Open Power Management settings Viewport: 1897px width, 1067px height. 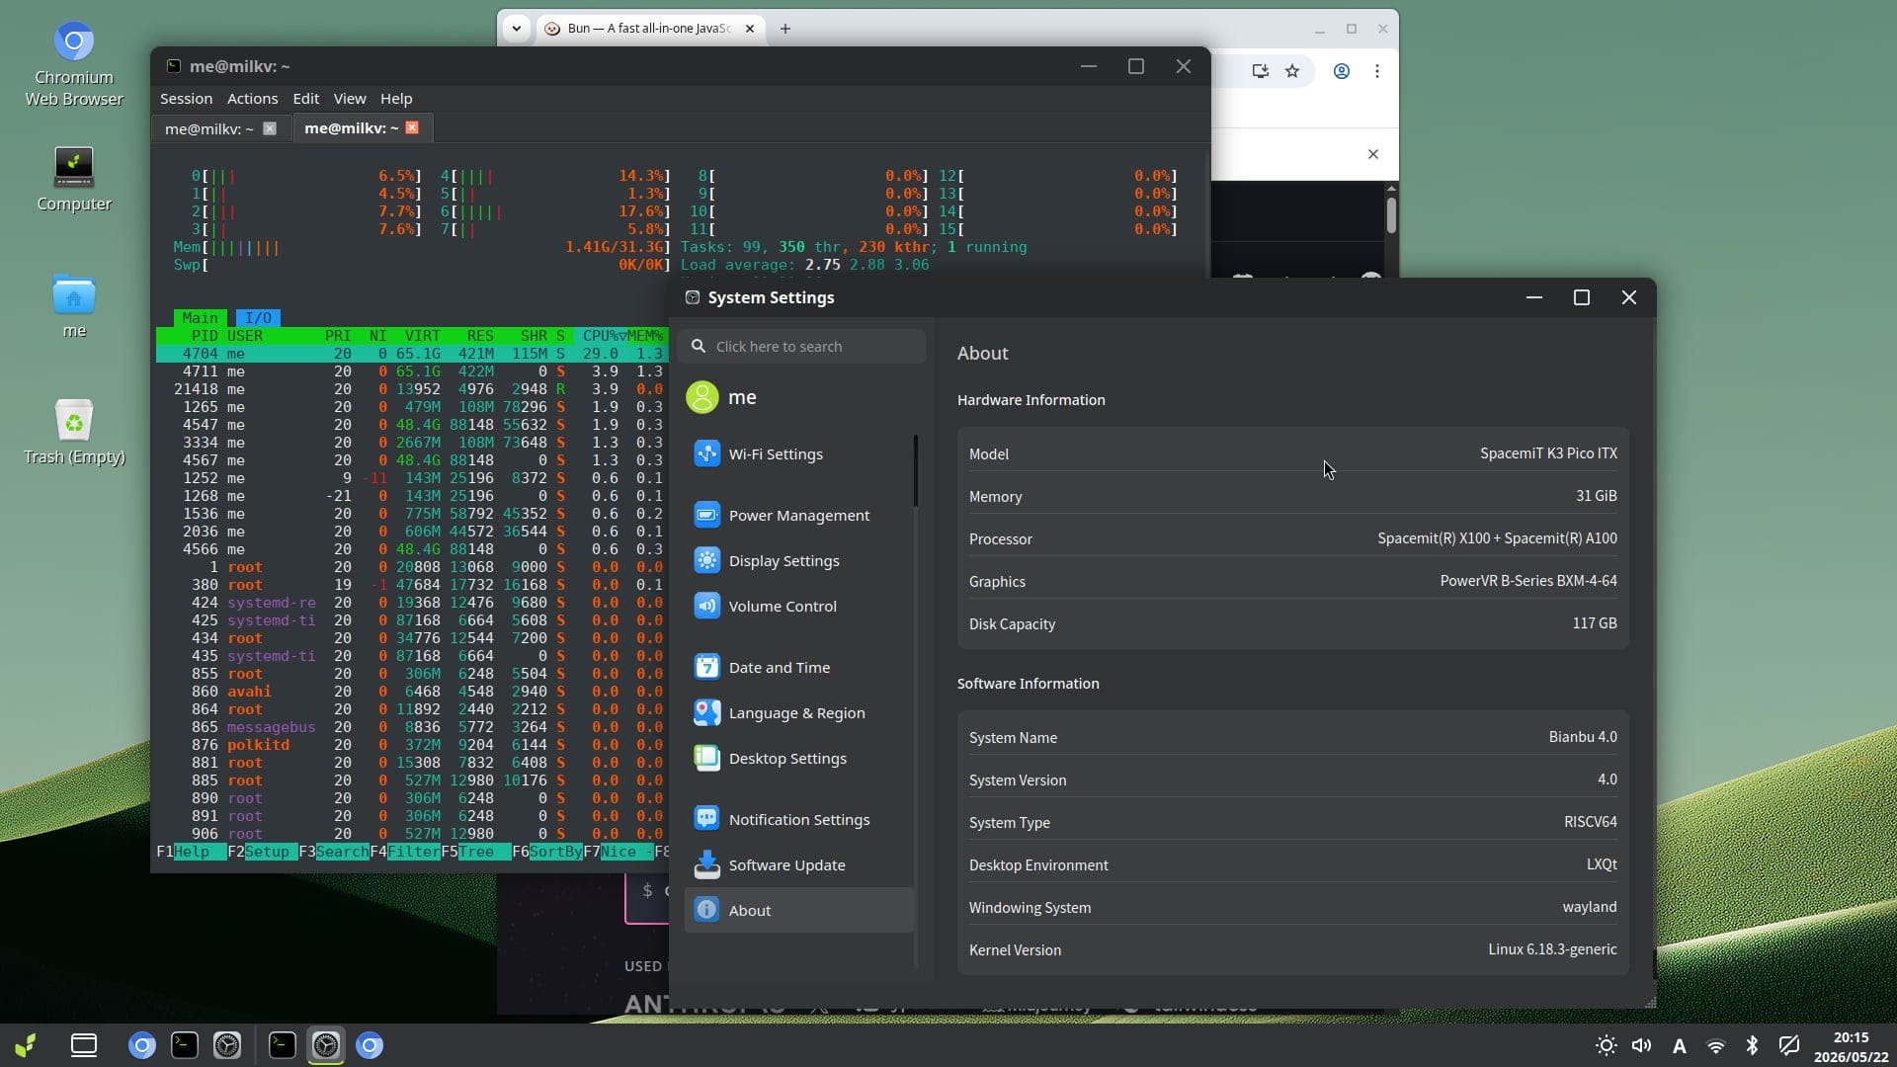click(x=799, y=516)
